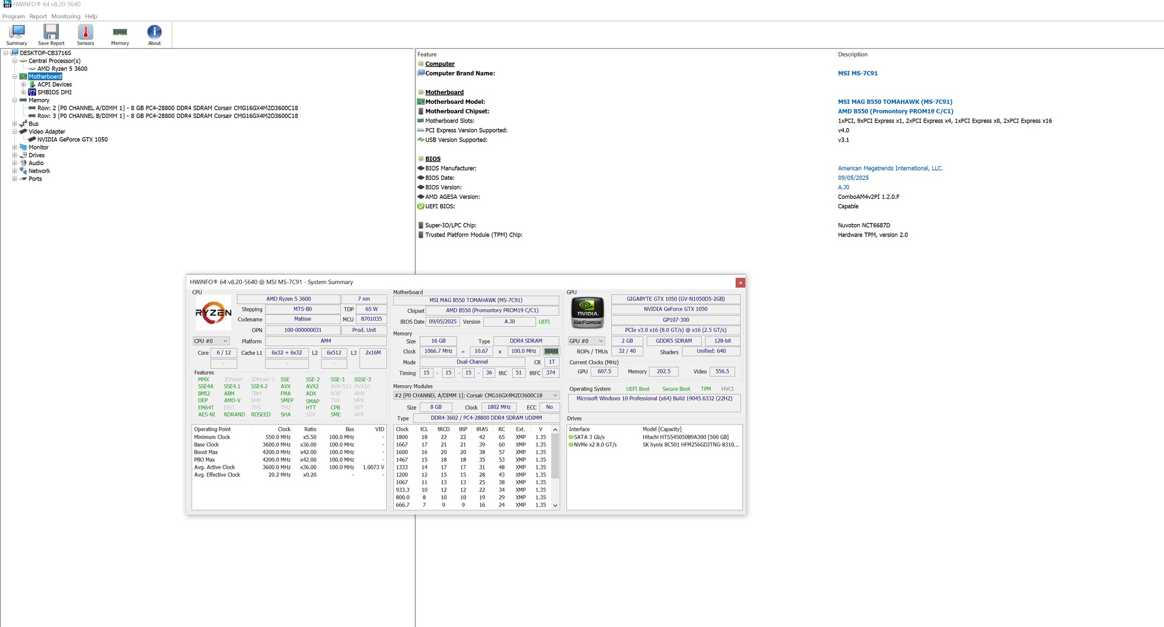The height and width of the screenshot is (627, 1164).
Task: Click the Drives node icon
Action: 24,155
